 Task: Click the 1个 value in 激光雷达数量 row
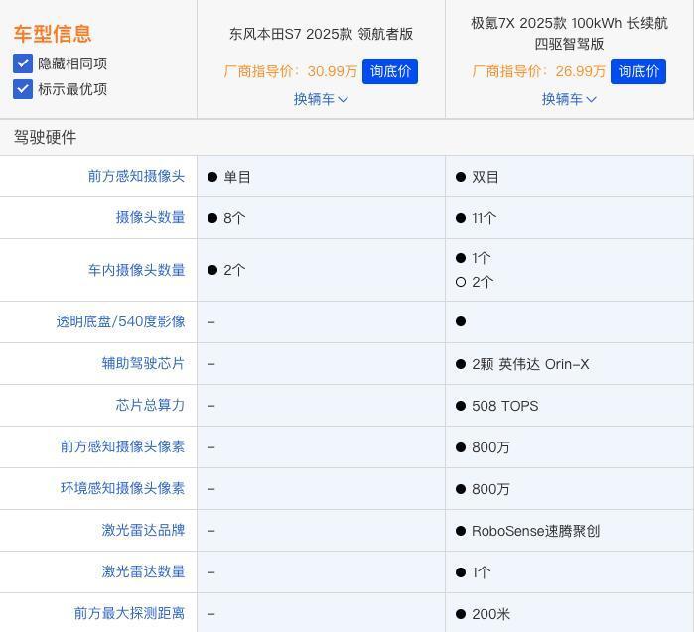(x=481, y=572)
